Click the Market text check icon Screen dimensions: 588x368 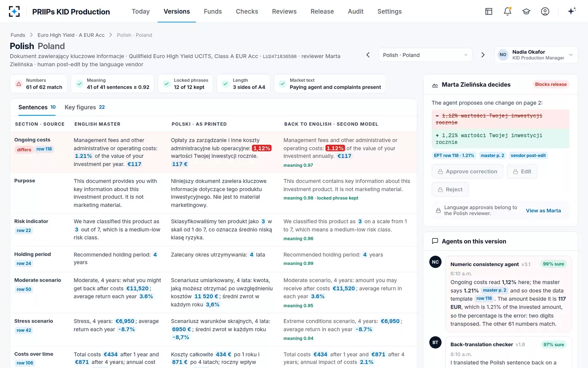[x=282, y=84]
